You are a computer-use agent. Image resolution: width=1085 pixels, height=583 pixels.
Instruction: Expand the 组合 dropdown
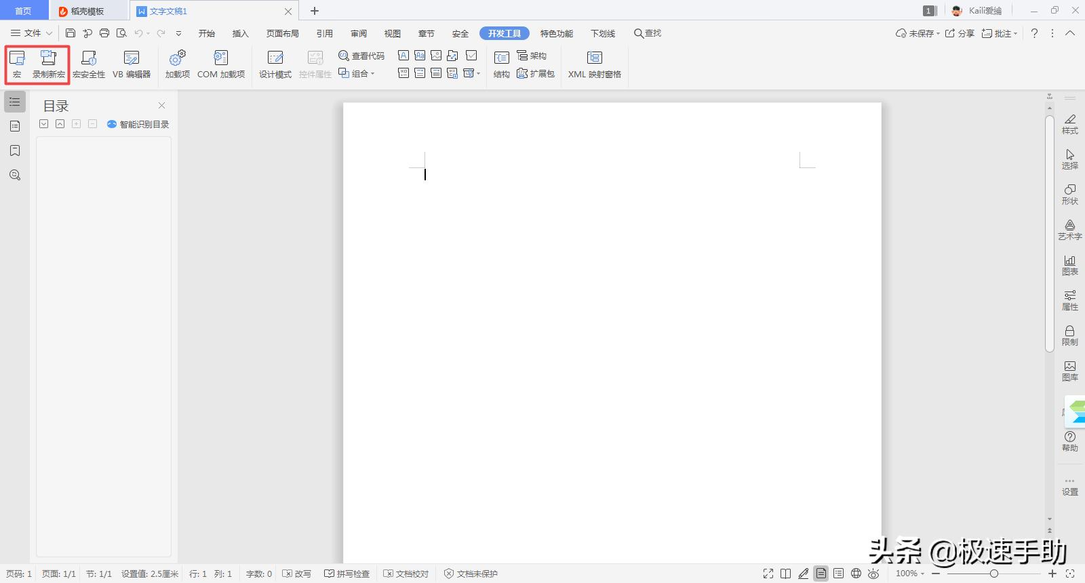(x=372, y=74)
